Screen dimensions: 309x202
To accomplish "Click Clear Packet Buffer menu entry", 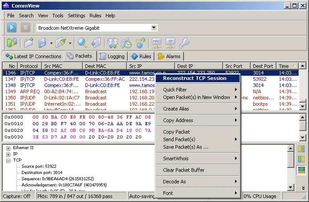I will [x=184, y=170].
